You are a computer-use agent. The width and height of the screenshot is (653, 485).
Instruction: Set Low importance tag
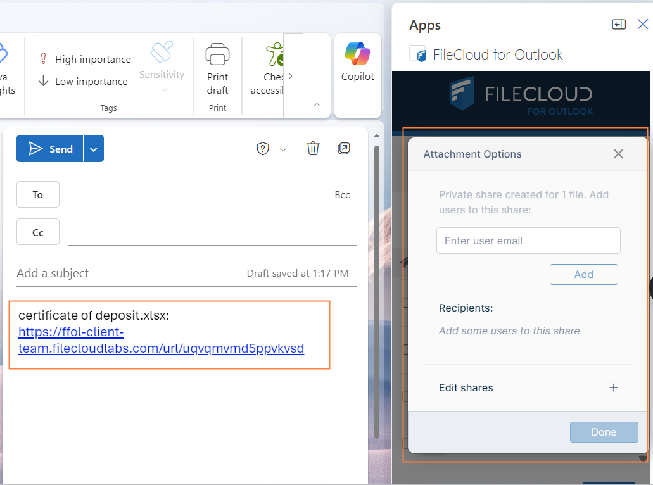pyautogui.click(x=84, y=81)
